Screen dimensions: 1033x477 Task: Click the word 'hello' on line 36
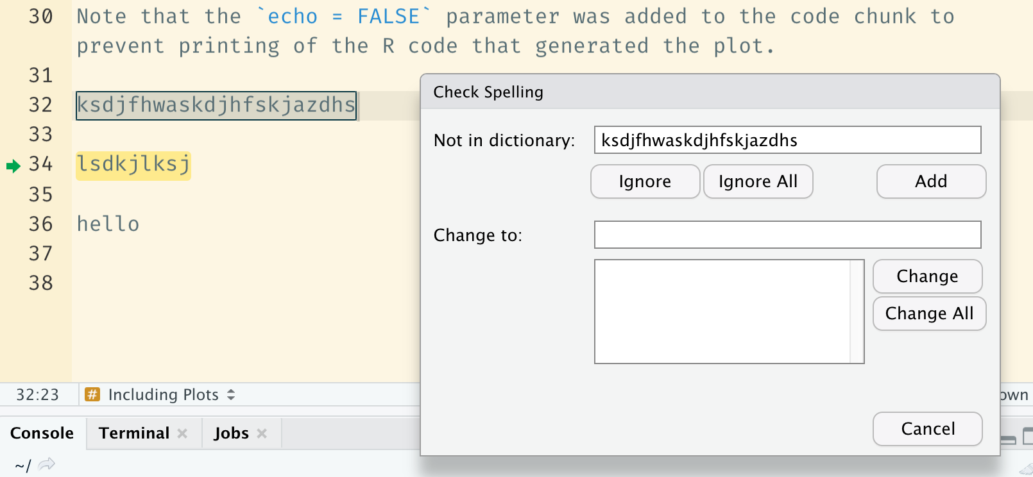[108, 224]
